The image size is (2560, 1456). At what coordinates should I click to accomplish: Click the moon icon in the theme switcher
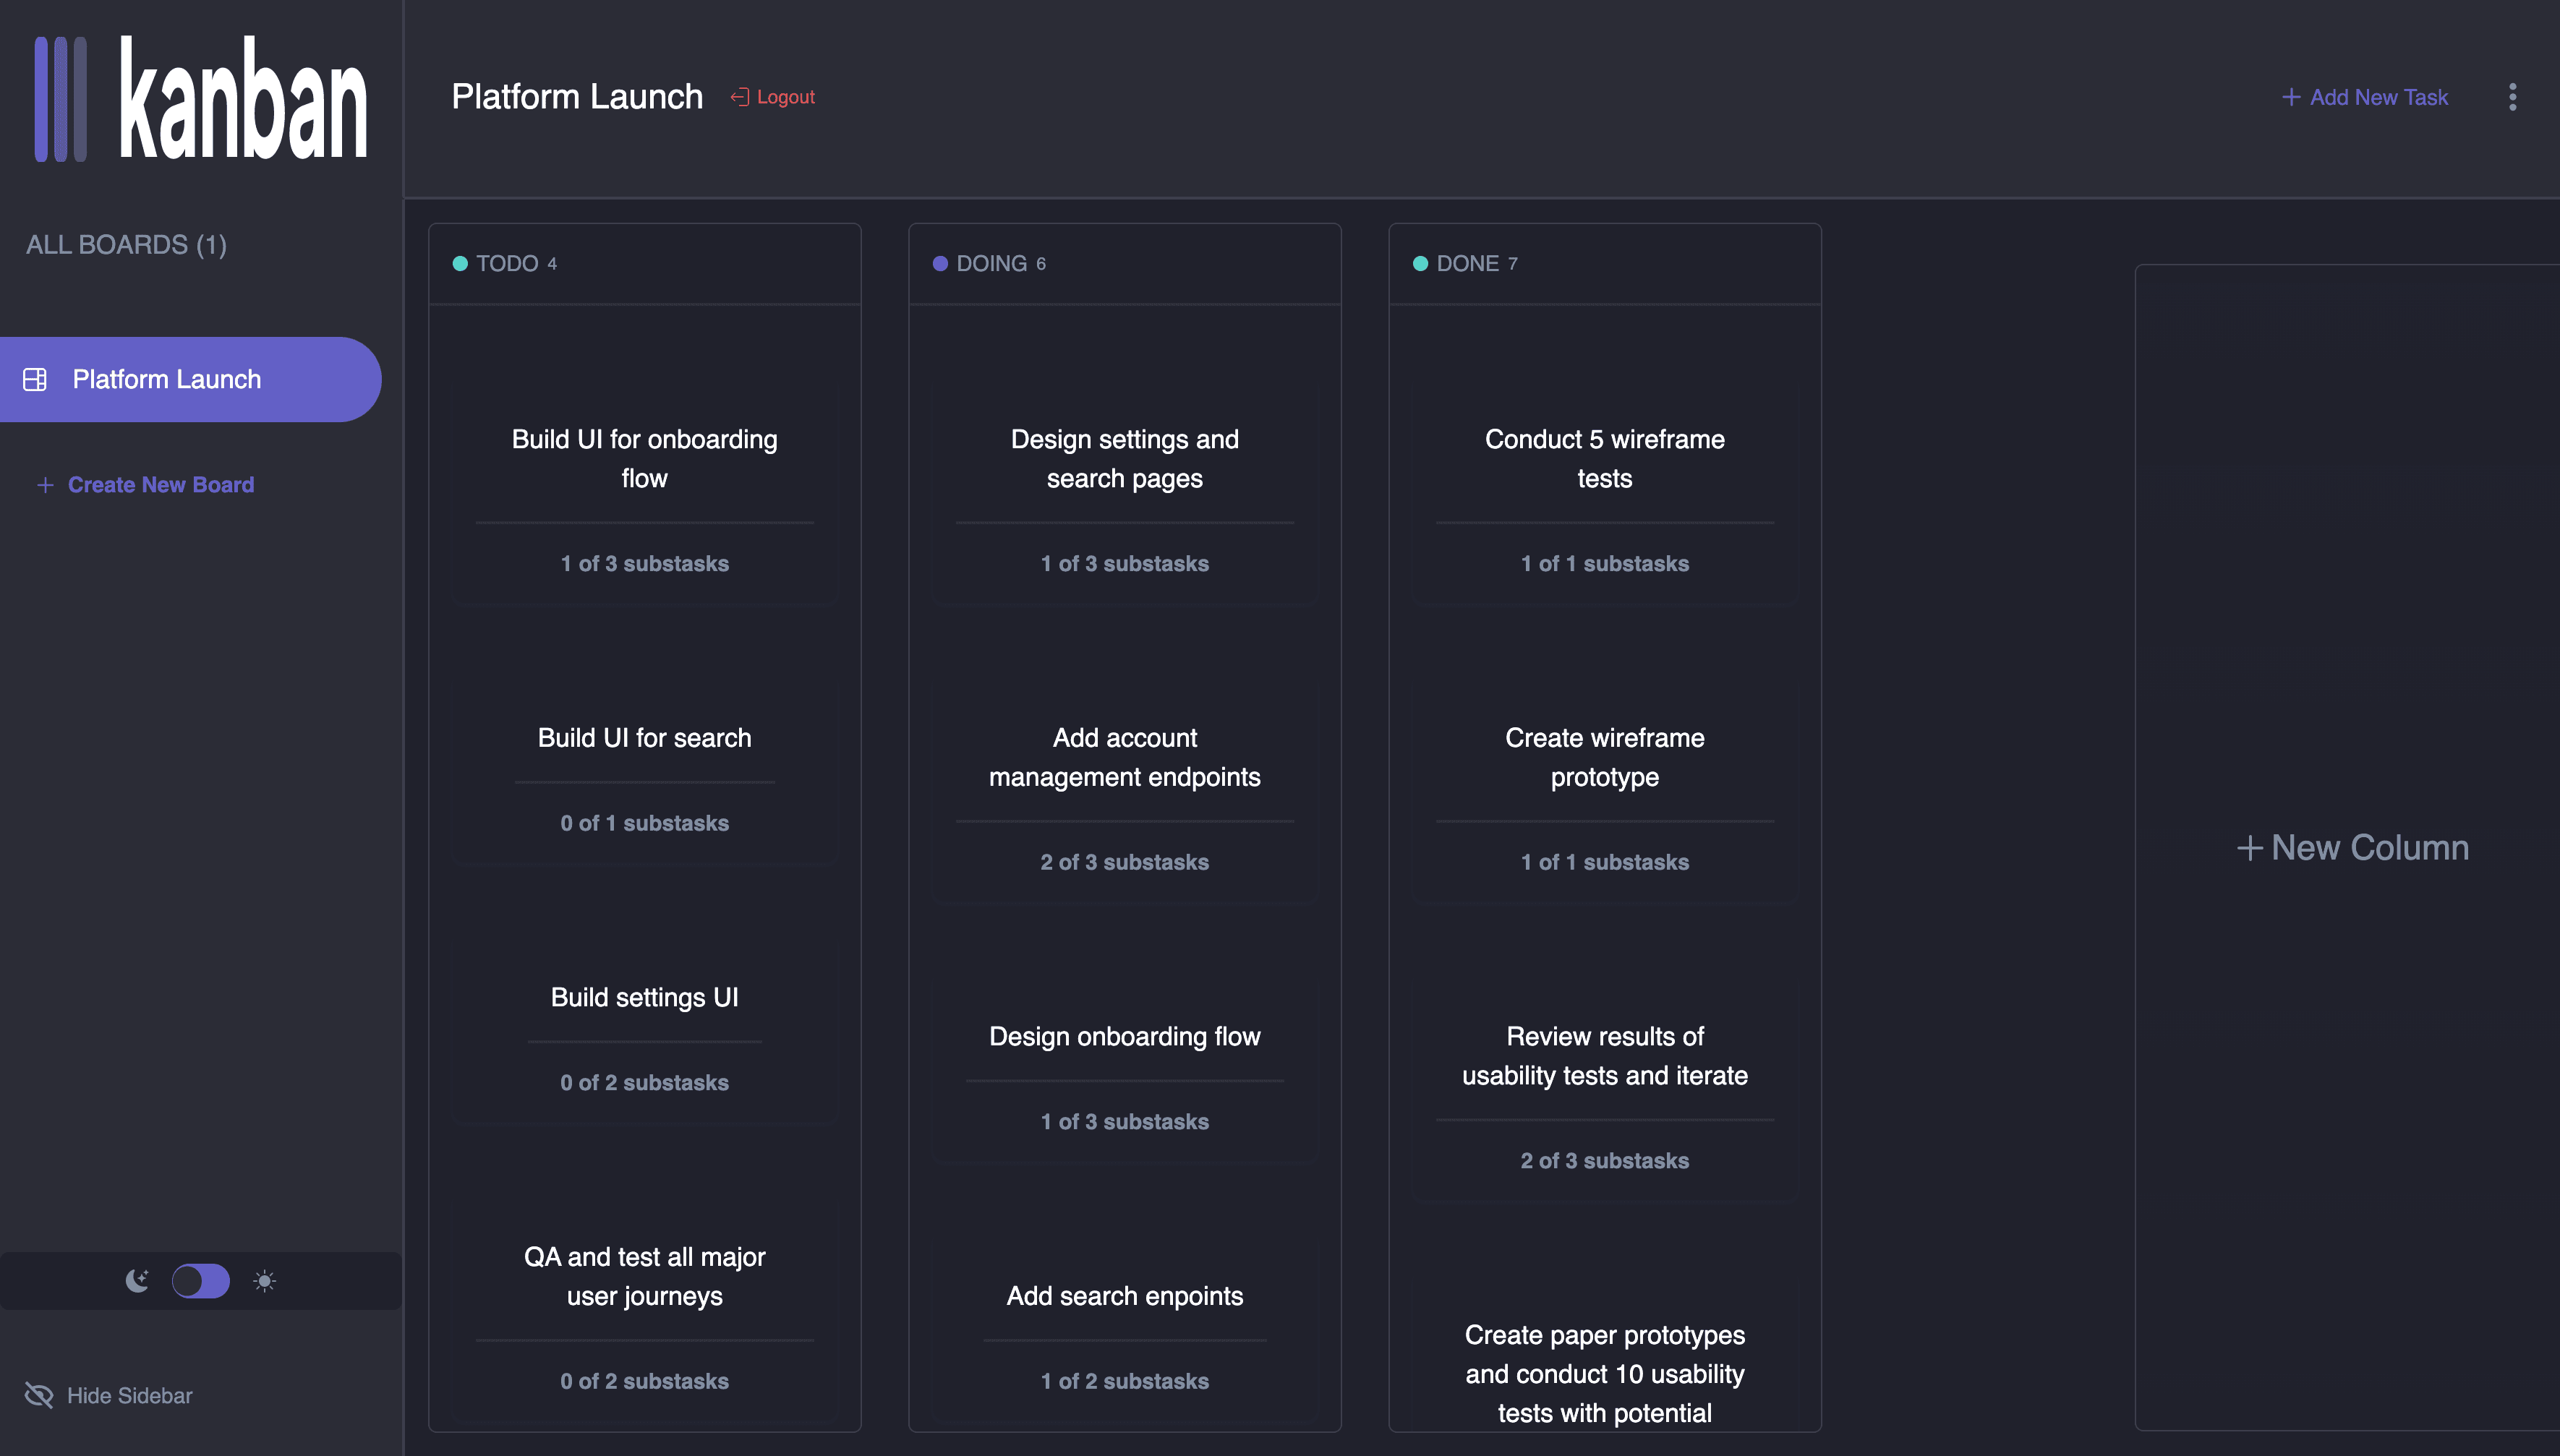tap(137, 1280)
